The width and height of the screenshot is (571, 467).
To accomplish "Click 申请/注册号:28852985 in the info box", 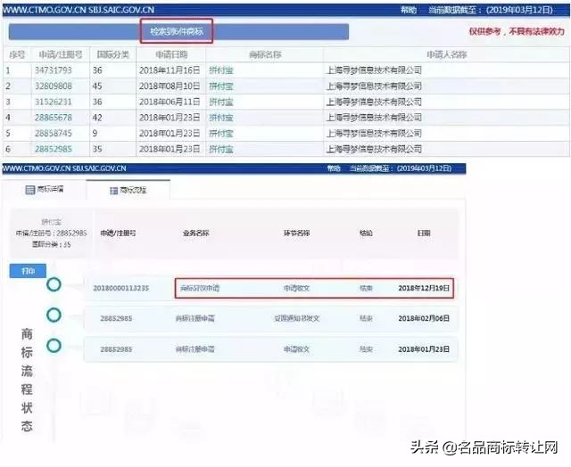I will [x=52, y=233].
